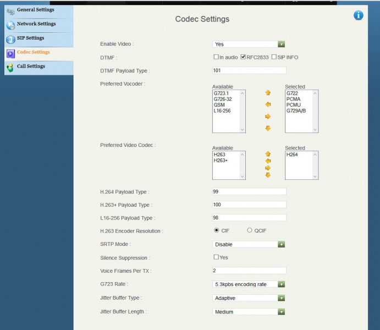
Task: Select the QCIF encoder resolution radio
Action: click(x=249, y=230)
